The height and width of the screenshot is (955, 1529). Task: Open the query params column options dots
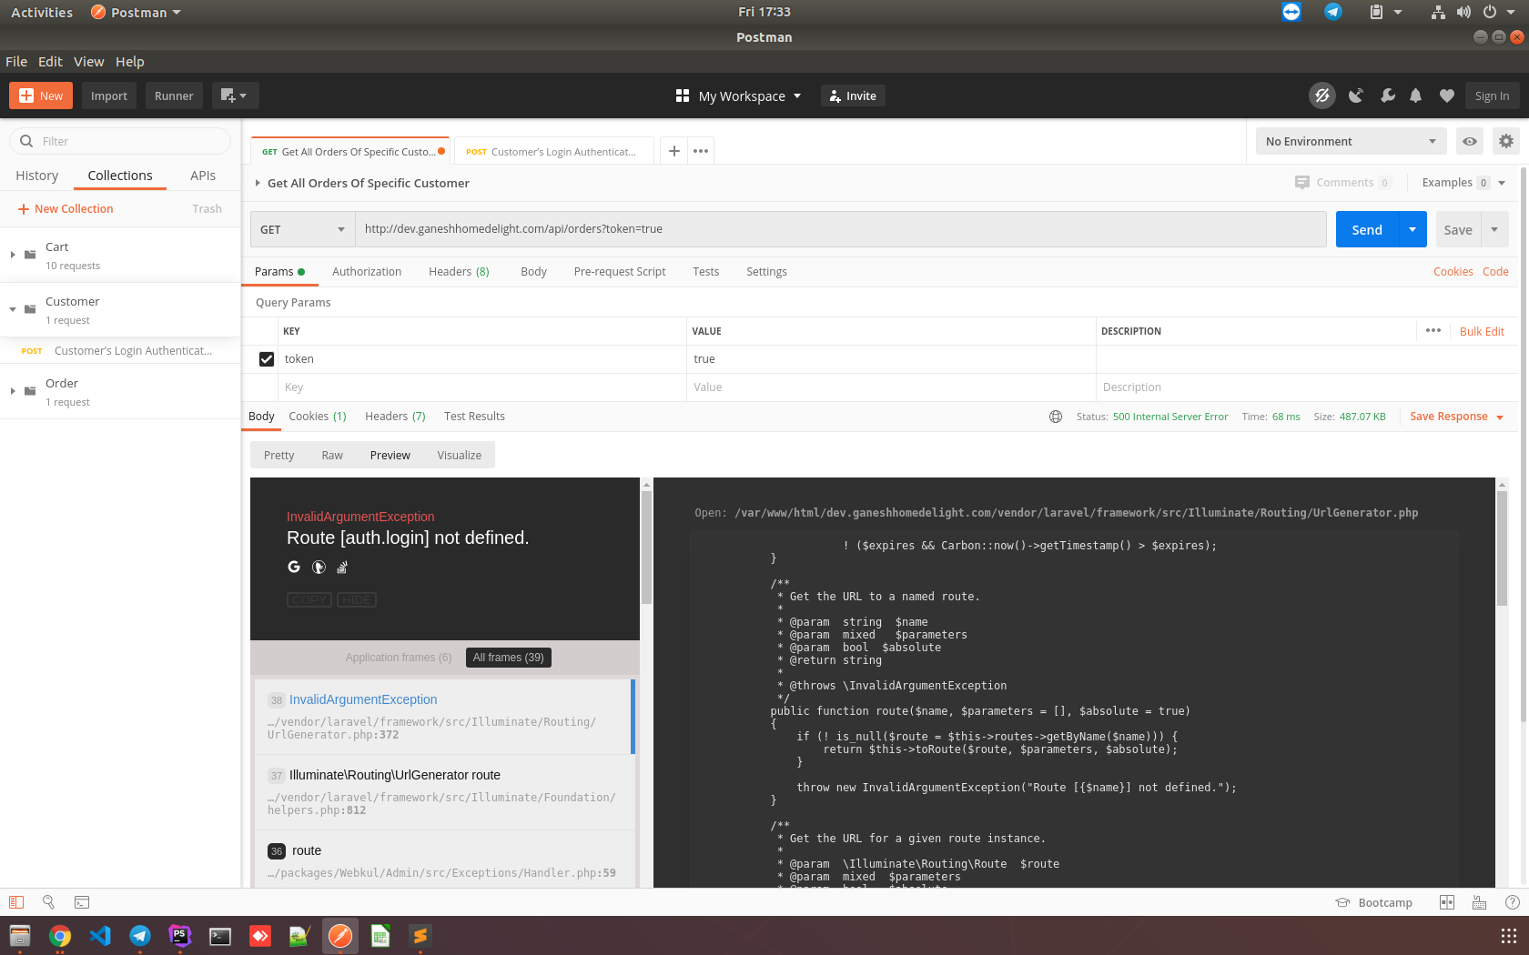pos(1433,330)
